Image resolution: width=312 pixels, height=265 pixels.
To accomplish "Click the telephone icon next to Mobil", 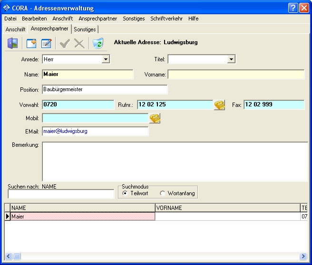I will point(155,118).
